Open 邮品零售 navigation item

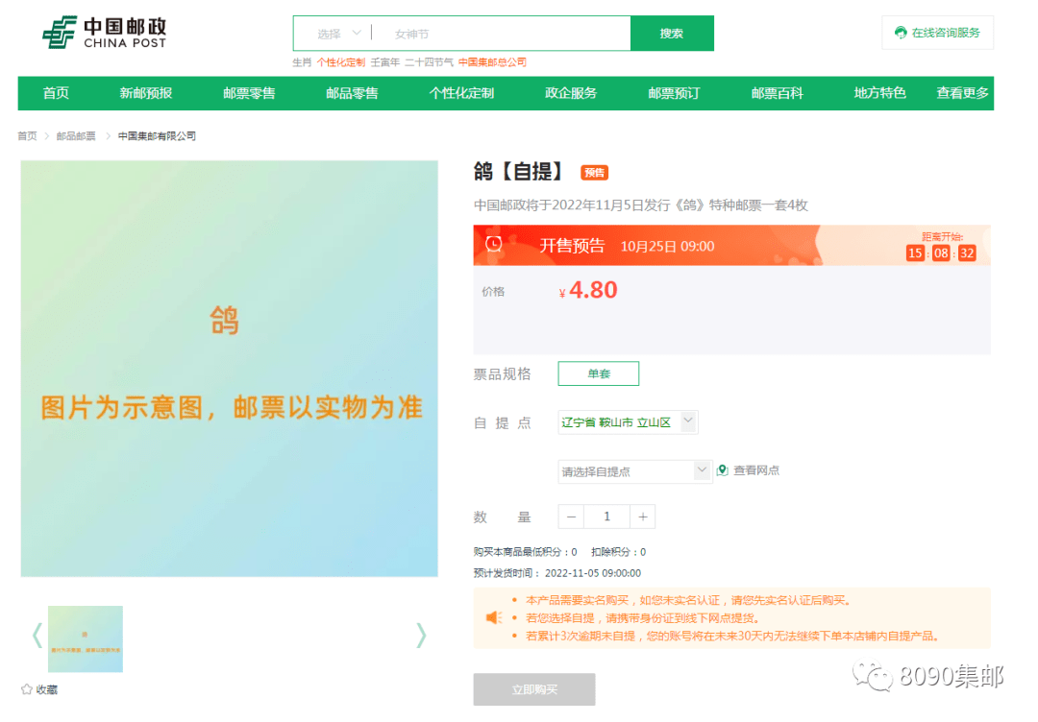(x=352, y=93)
